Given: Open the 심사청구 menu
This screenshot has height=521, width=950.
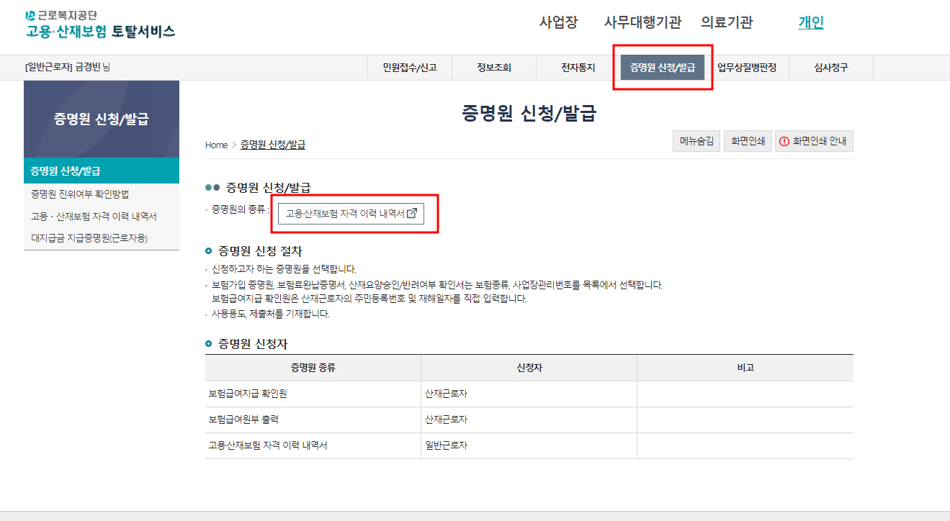Looking at the screenshot, I should [x=830, y=66].
